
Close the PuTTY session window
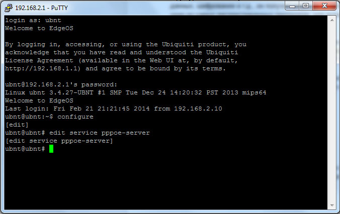click(324, 6)
